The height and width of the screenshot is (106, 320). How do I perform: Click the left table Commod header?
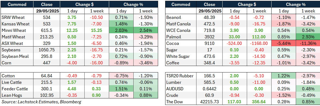click(x=17, y=4)
